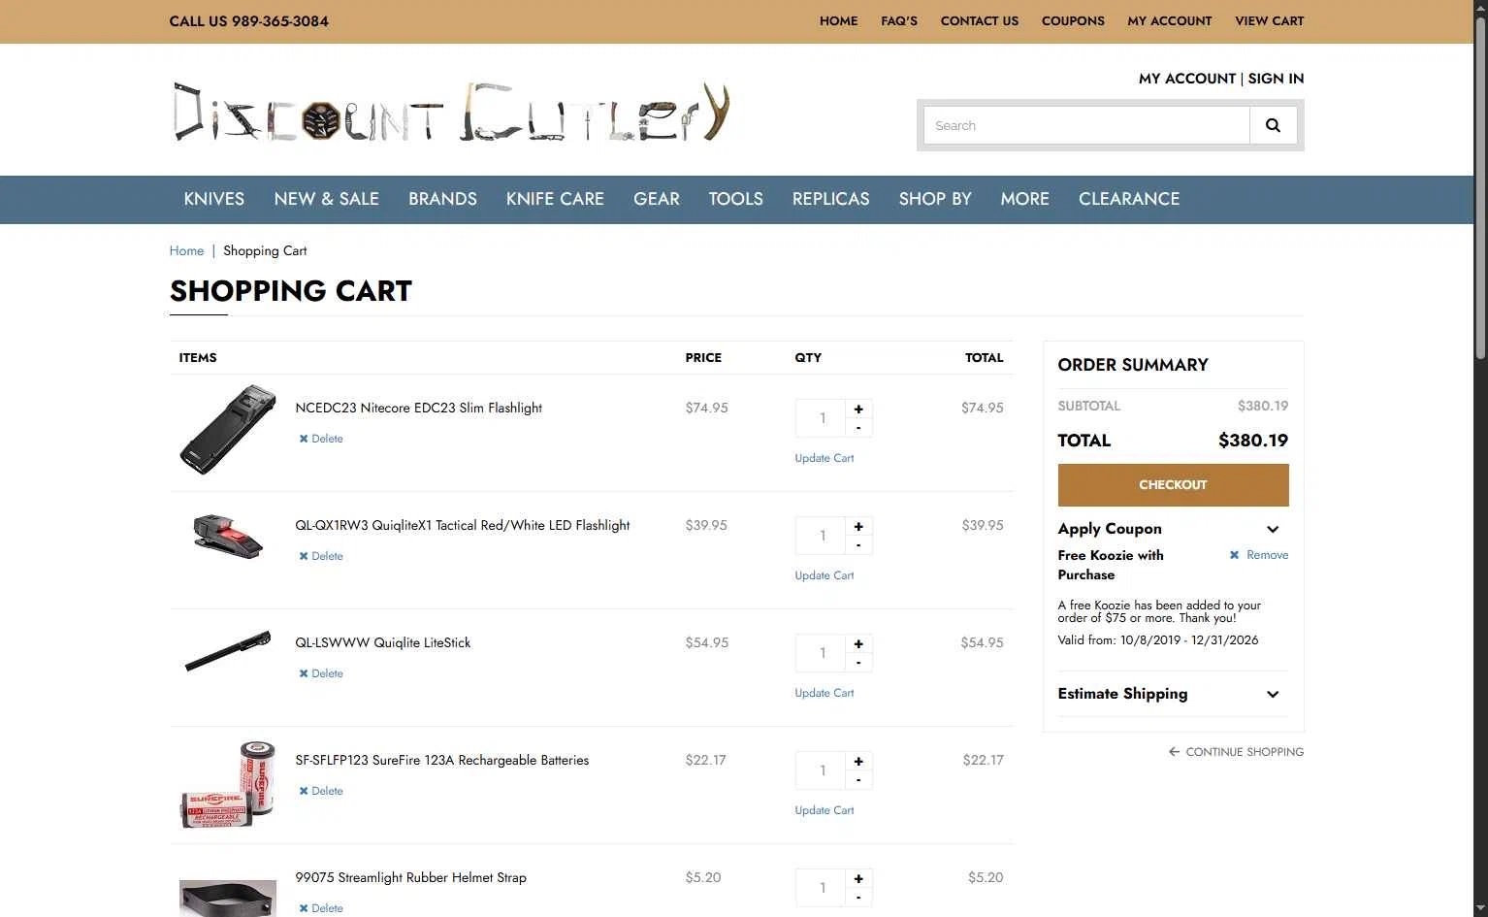This screenshot has width=1488, height=917.
Task: Click the Sign In link
Action: tap(1276, 79)
